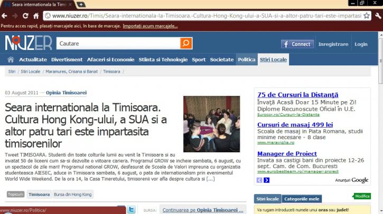The width and height of the screenshot is (383, 214).
Task: Click the orange search magnifier button
Action: [186, 43]
